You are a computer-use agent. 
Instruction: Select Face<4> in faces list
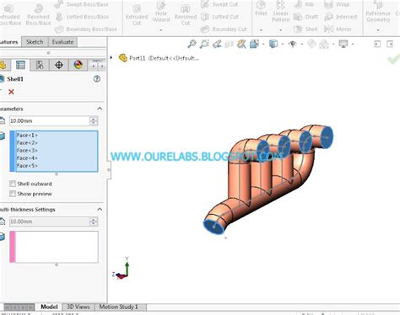[27, 158]
